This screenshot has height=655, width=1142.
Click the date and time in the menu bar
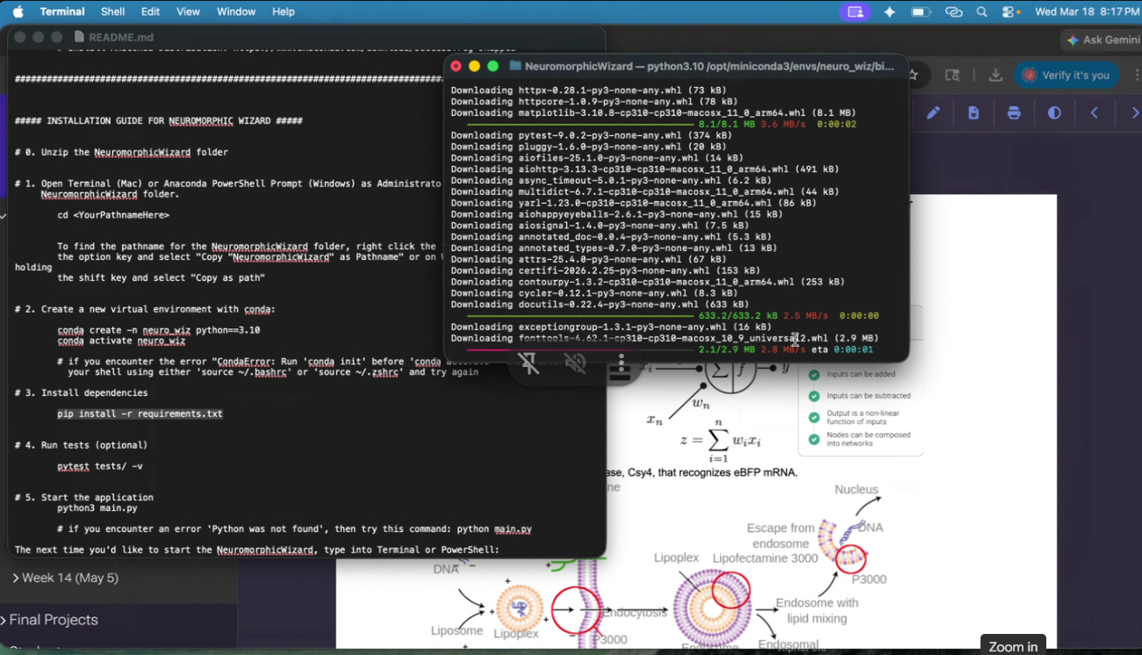[1087, 12]
